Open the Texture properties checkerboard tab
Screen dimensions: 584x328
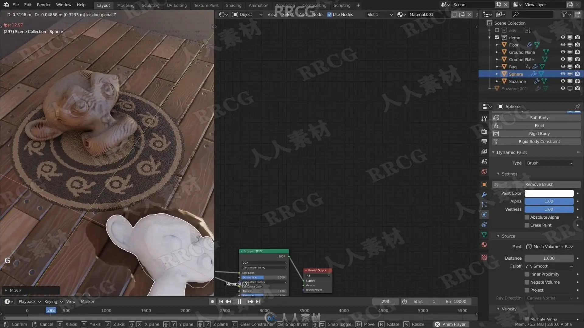[484, 258]
